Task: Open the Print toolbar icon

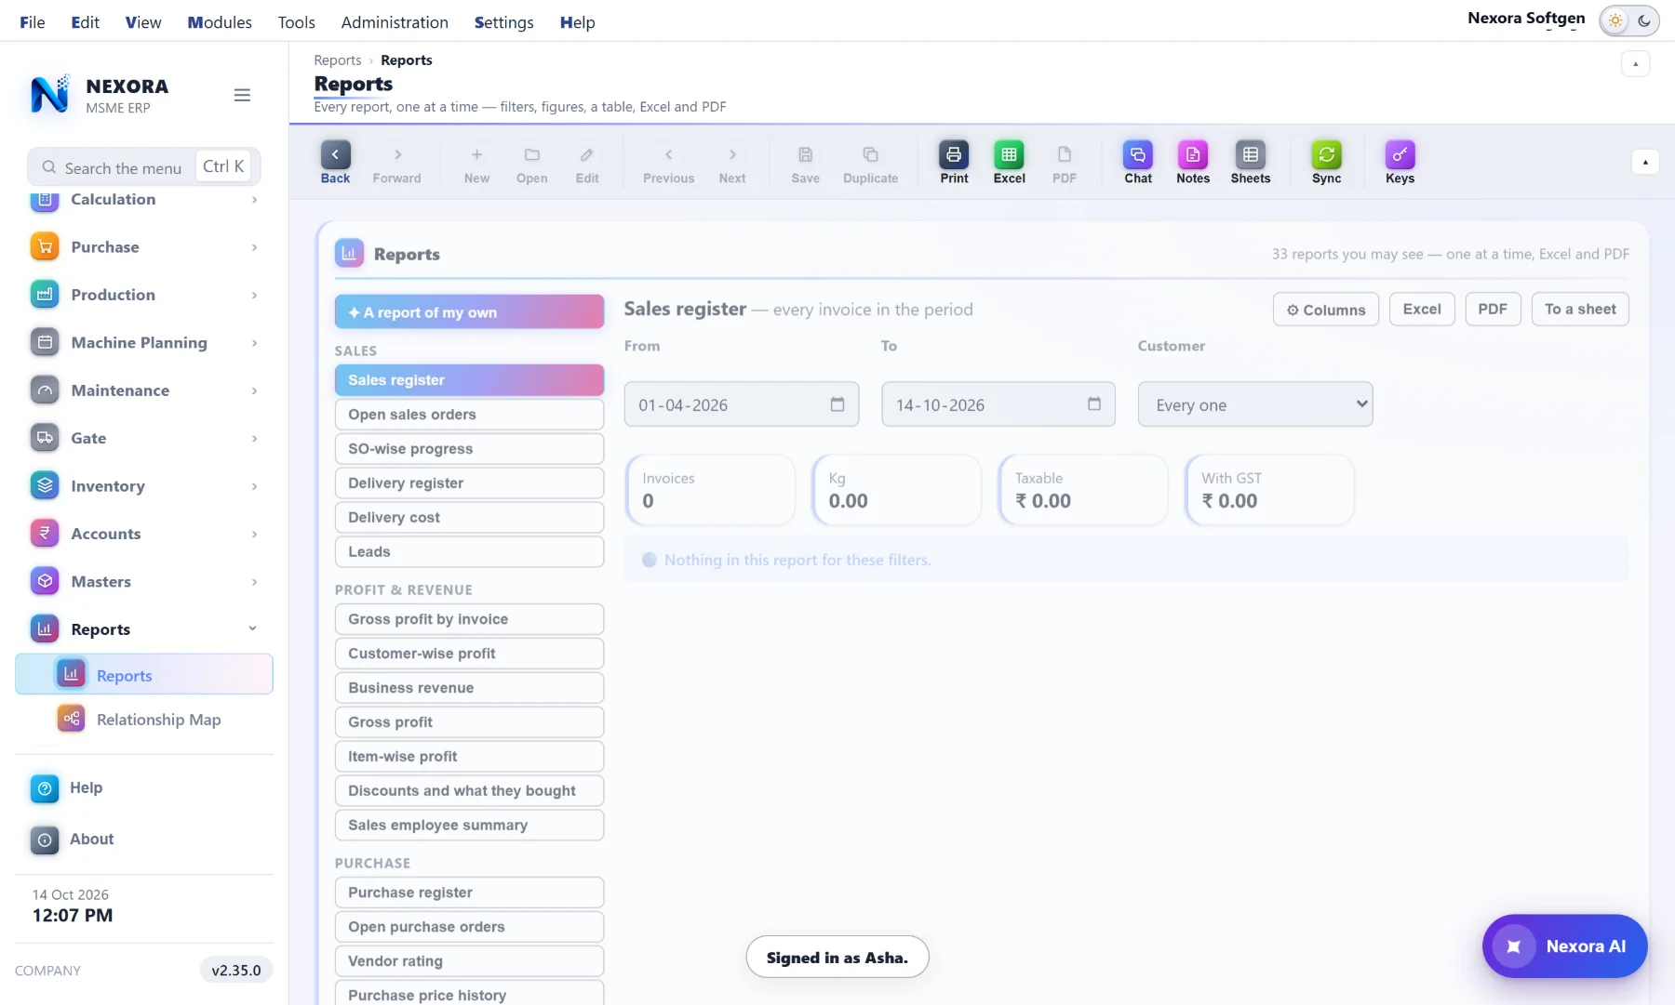Action: [x=954, y=154]
